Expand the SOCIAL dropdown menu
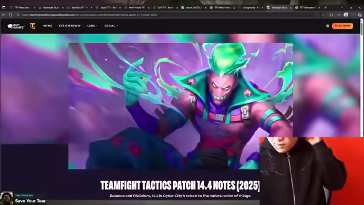 click(x=111, y=26)
